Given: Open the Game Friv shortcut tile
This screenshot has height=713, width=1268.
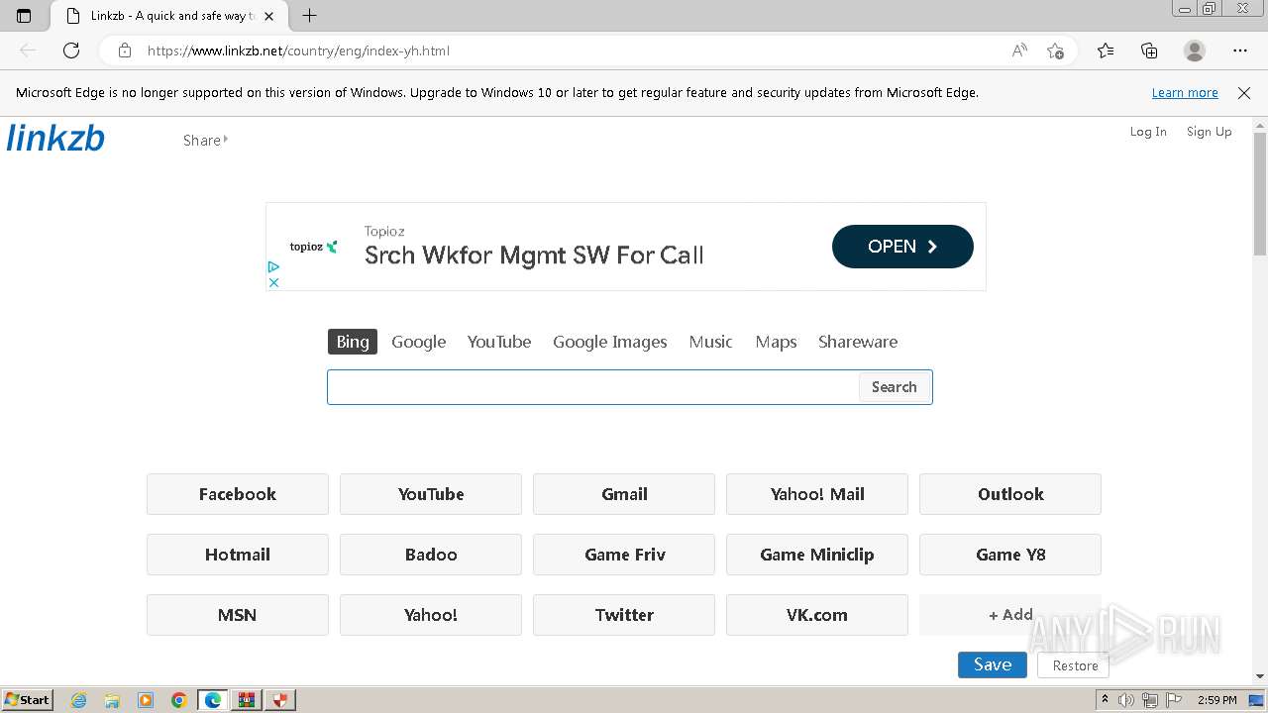Looking at the screenshot, I should tap(624, 555).
